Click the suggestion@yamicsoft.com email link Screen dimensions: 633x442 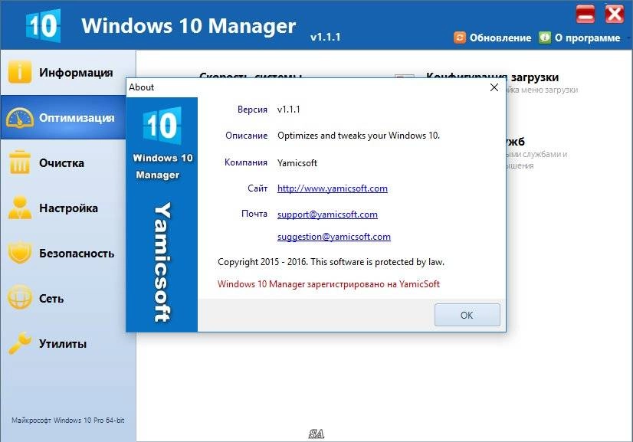pos(334,237)
